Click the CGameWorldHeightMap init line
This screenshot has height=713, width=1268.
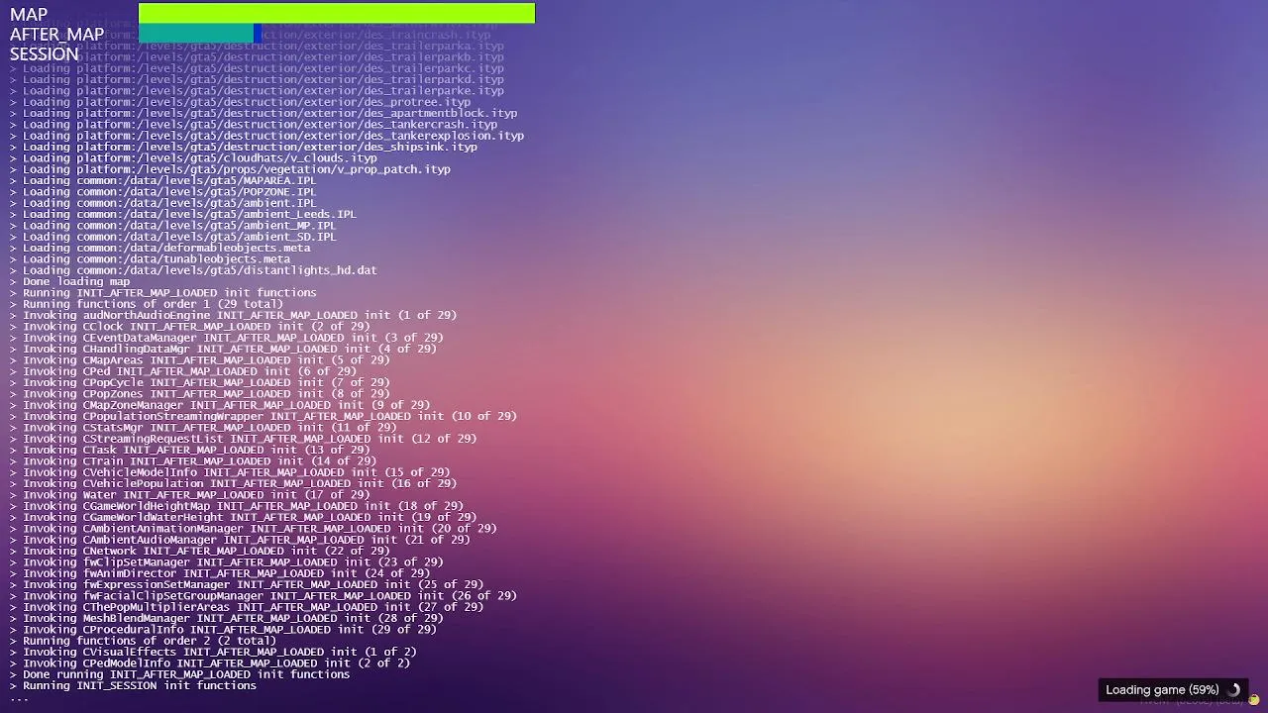tap(237, 506)
